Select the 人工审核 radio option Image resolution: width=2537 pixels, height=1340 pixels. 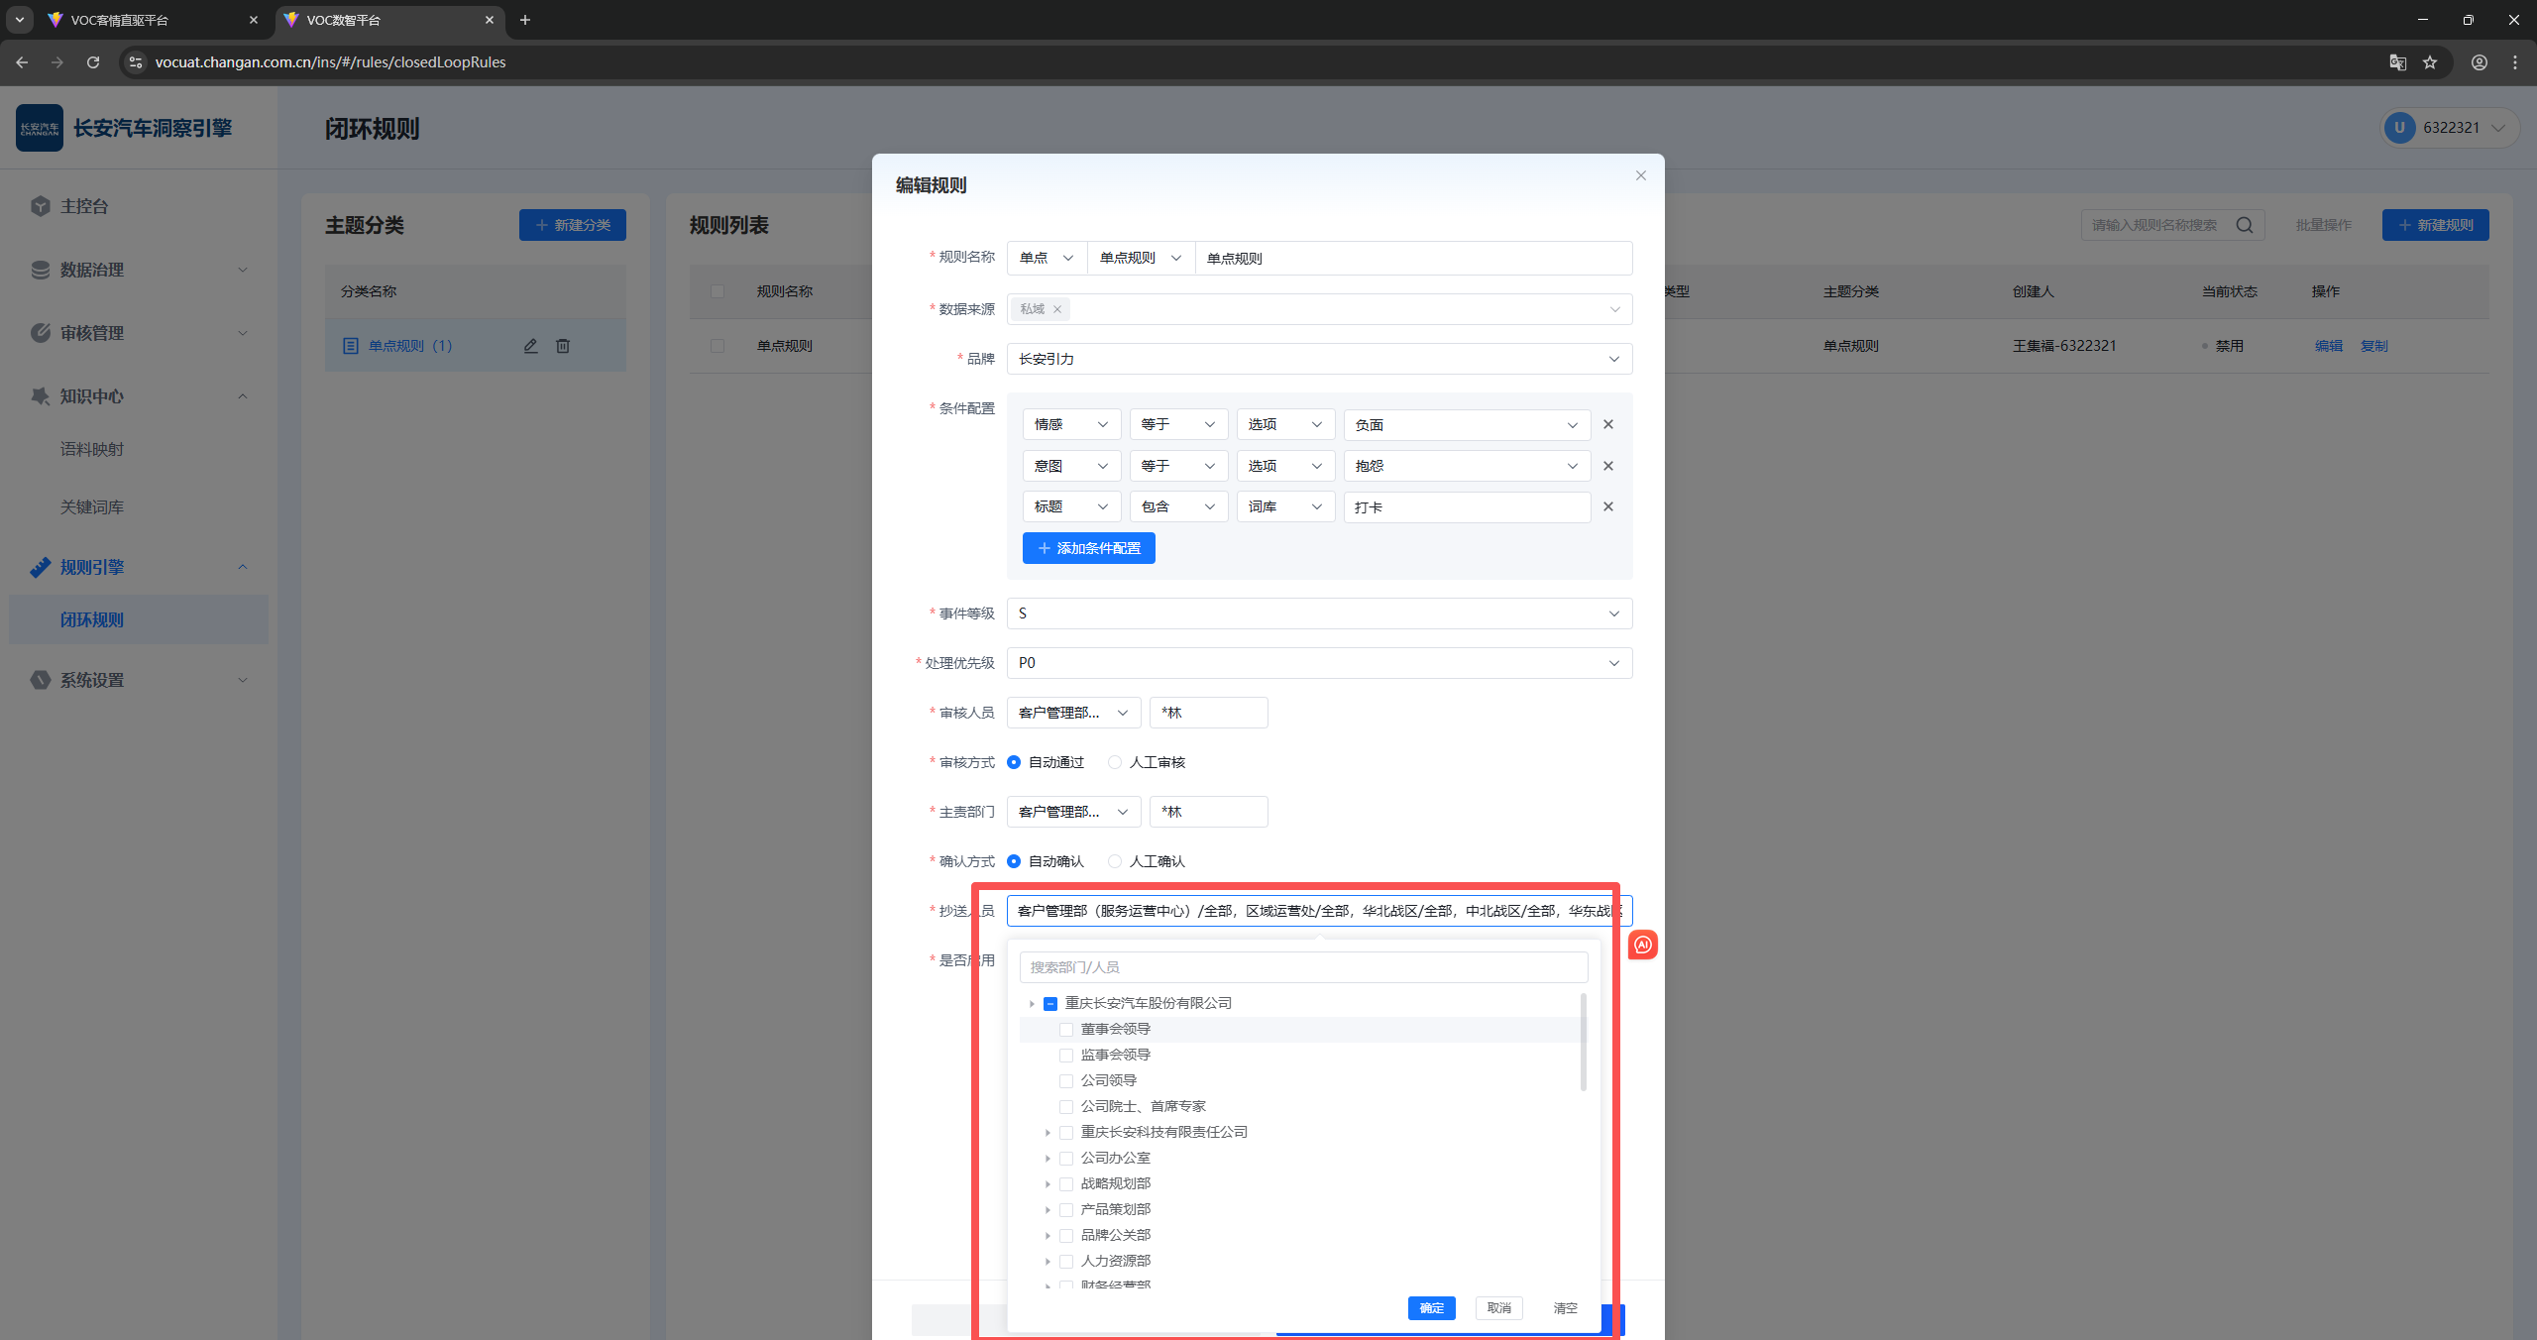[1115, 762]
